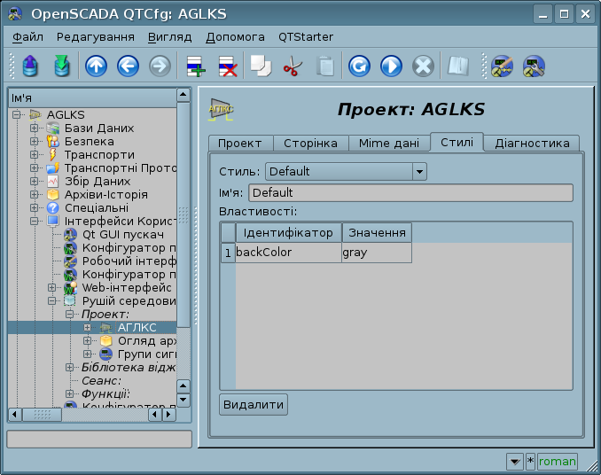Collapse the Проект: node
Screen dimensions: 601x475
point(69,314)
